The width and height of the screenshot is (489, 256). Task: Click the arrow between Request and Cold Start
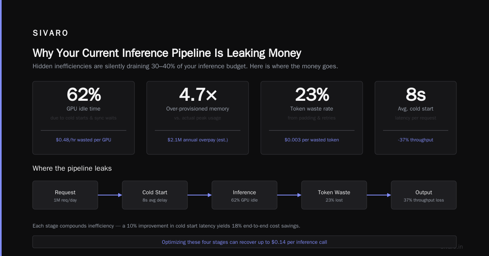click(110, 195)
